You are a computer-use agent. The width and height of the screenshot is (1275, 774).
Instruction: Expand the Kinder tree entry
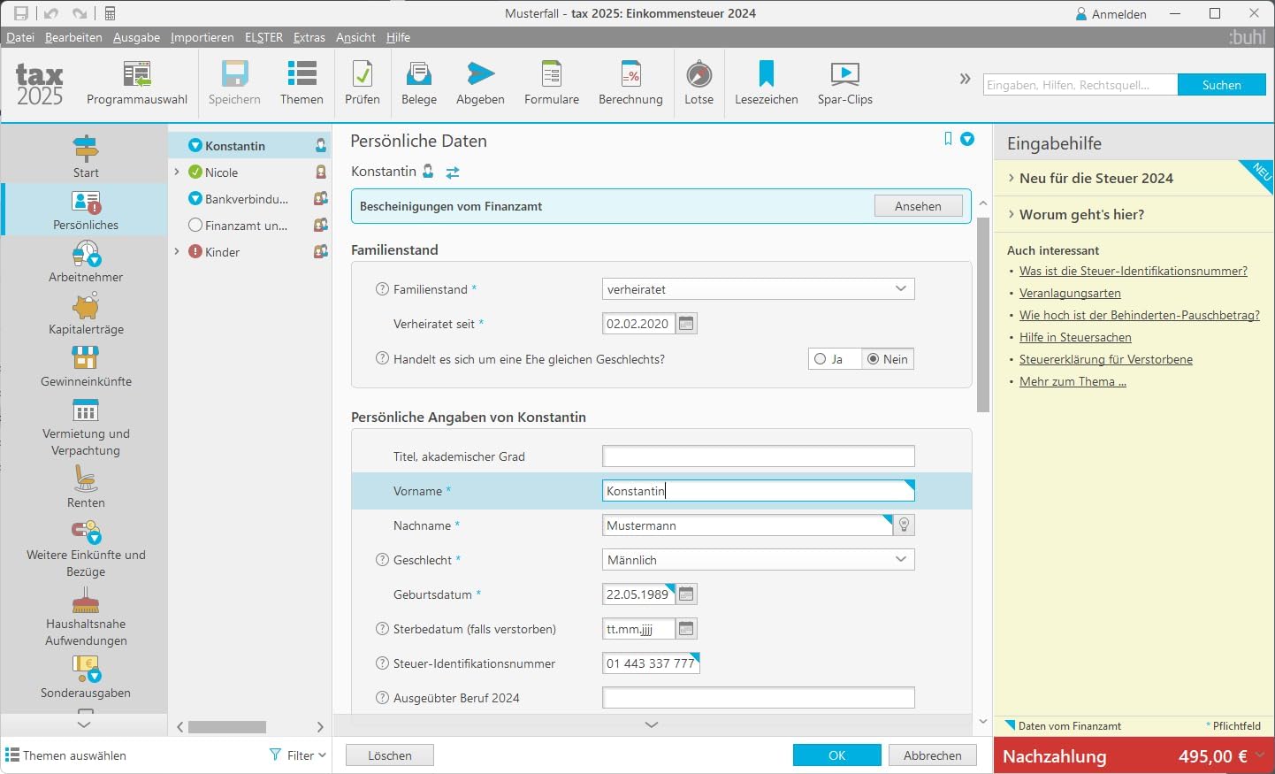click(x=177, y=252)
